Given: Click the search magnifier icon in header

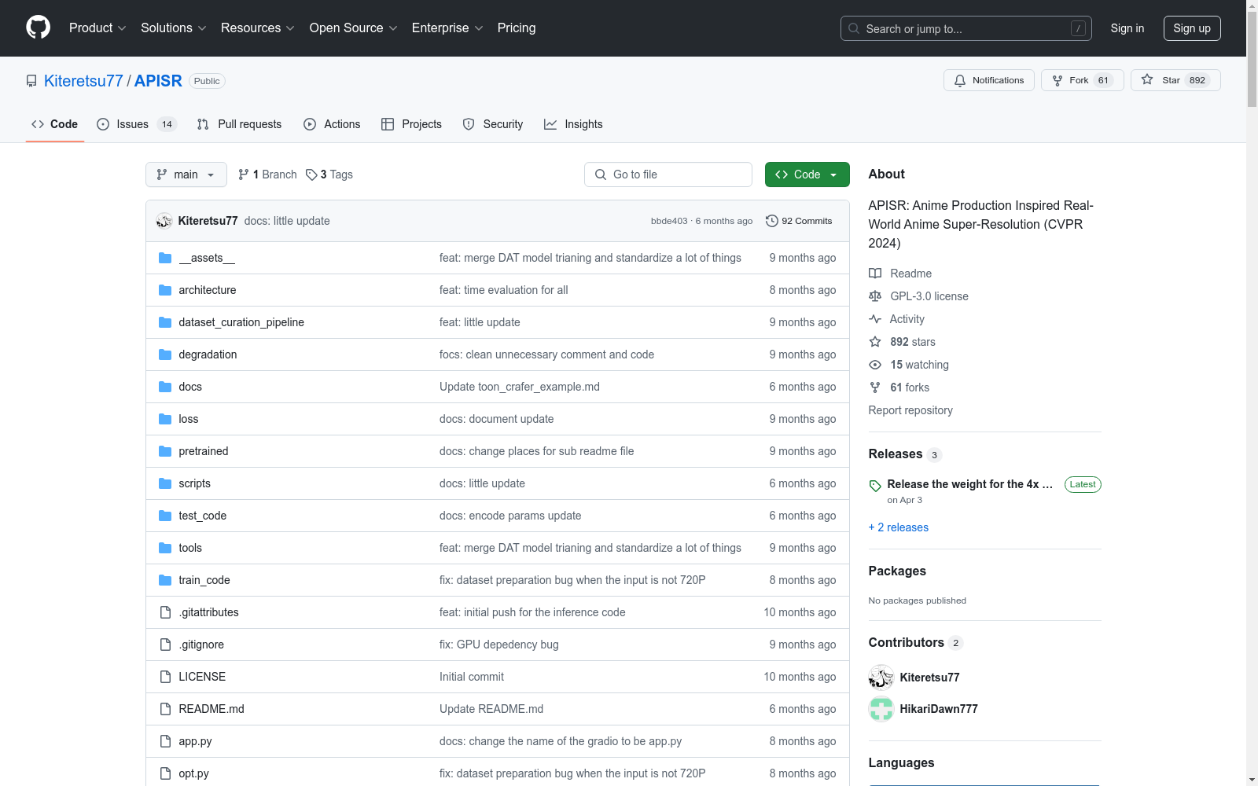Looking at the screenshot, I should click(x=854, y=28).
